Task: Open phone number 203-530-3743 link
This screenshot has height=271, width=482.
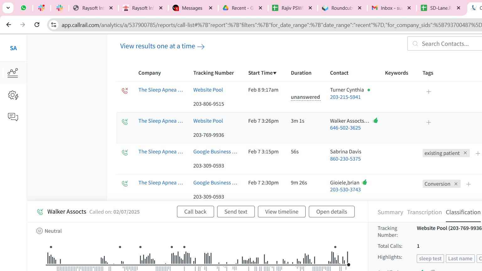Action: (x=345, y=190)
